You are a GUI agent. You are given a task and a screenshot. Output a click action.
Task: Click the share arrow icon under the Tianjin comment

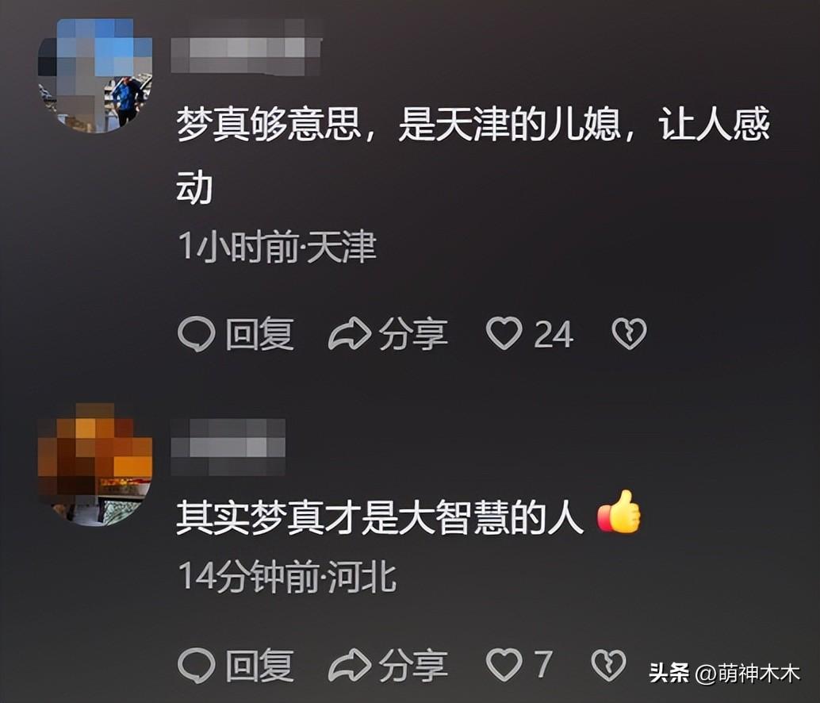tap(350, 333)
